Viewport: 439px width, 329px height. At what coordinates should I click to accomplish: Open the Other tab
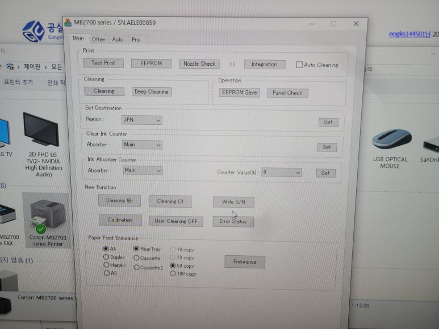click(x=98, y=39)
